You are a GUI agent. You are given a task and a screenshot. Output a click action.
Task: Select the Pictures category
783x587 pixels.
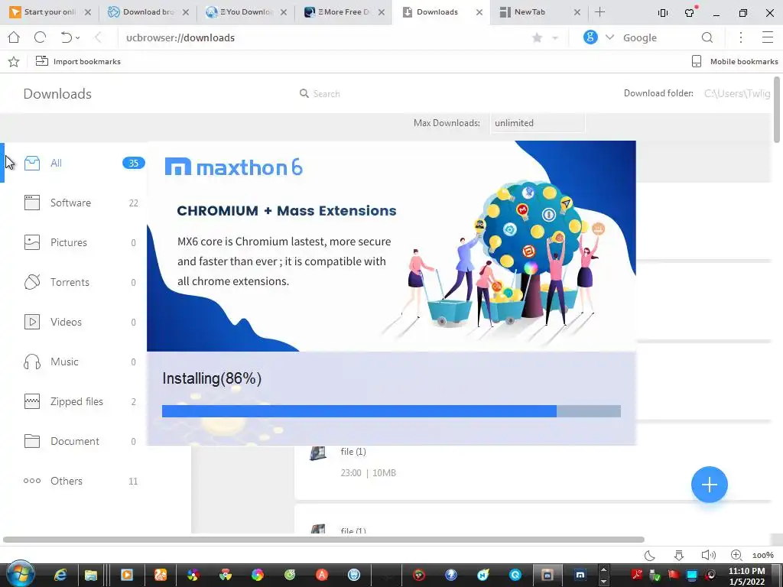point(74,242)
